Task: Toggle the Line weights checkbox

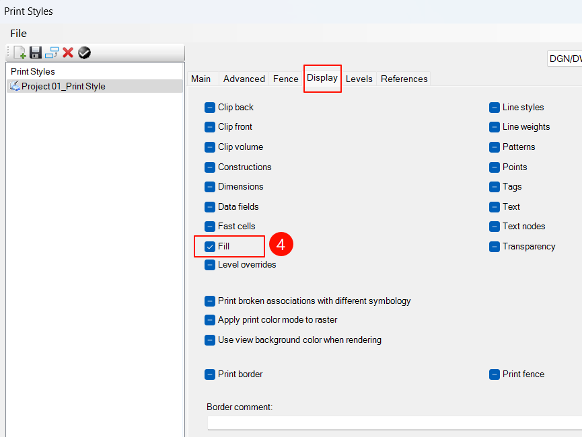Action: coord(495,127)
